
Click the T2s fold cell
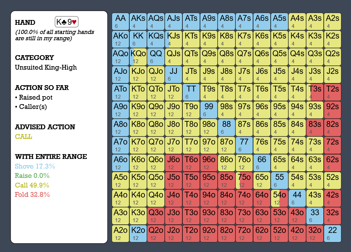[x=333, y=92]
